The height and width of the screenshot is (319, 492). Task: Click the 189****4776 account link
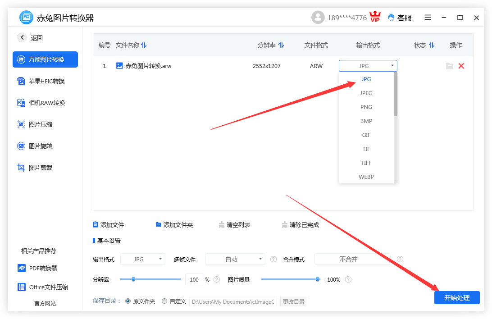pyautogui.click(x=347, y=18)
